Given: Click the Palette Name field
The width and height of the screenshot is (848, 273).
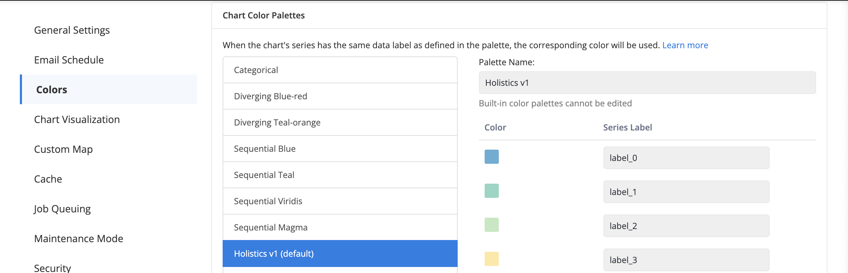Looking at the screenshot, I should tap(647, 83).
